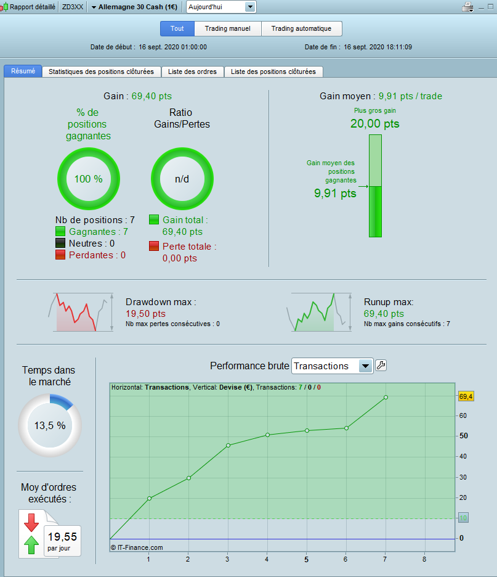Viewport: 497px width, 577px height.
Task: Click the Ratio Gains/Pertes n/d donut
Action: [182, 179]
